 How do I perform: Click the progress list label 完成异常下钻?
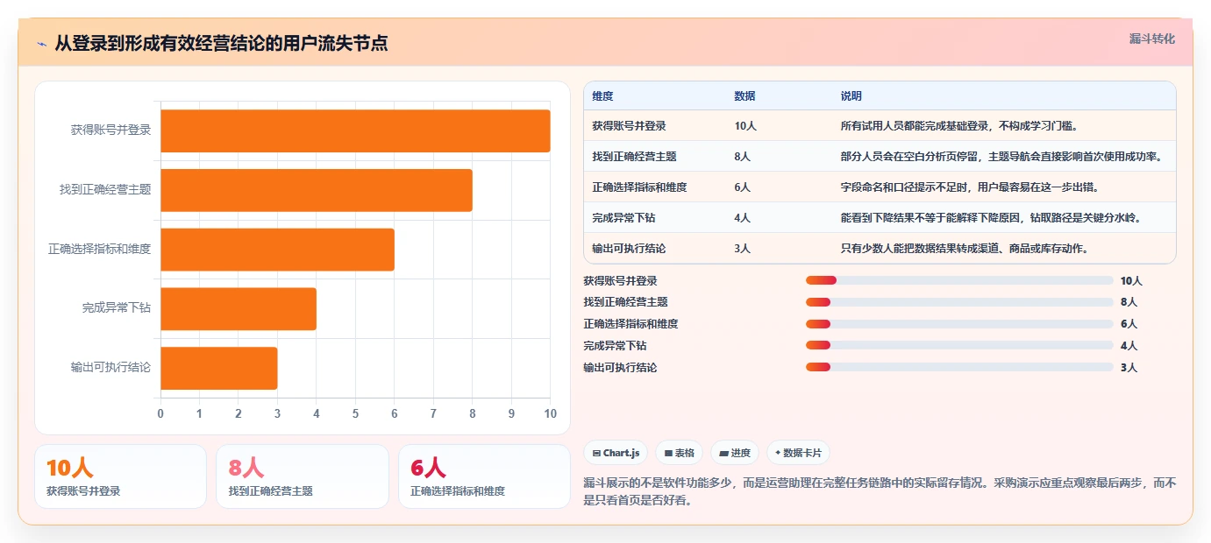point(615,346)
